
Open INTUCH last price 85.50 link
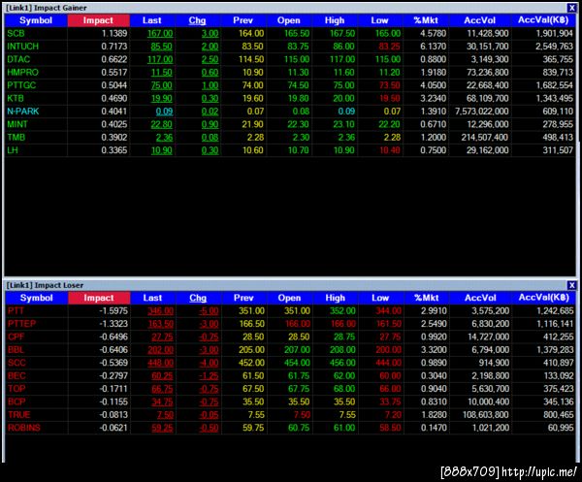[161, 47]
